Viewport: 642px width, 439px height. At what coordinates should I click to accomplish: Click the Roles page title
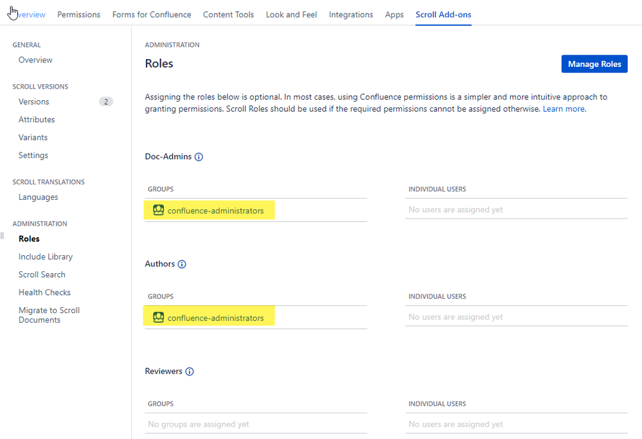(159, 64)
